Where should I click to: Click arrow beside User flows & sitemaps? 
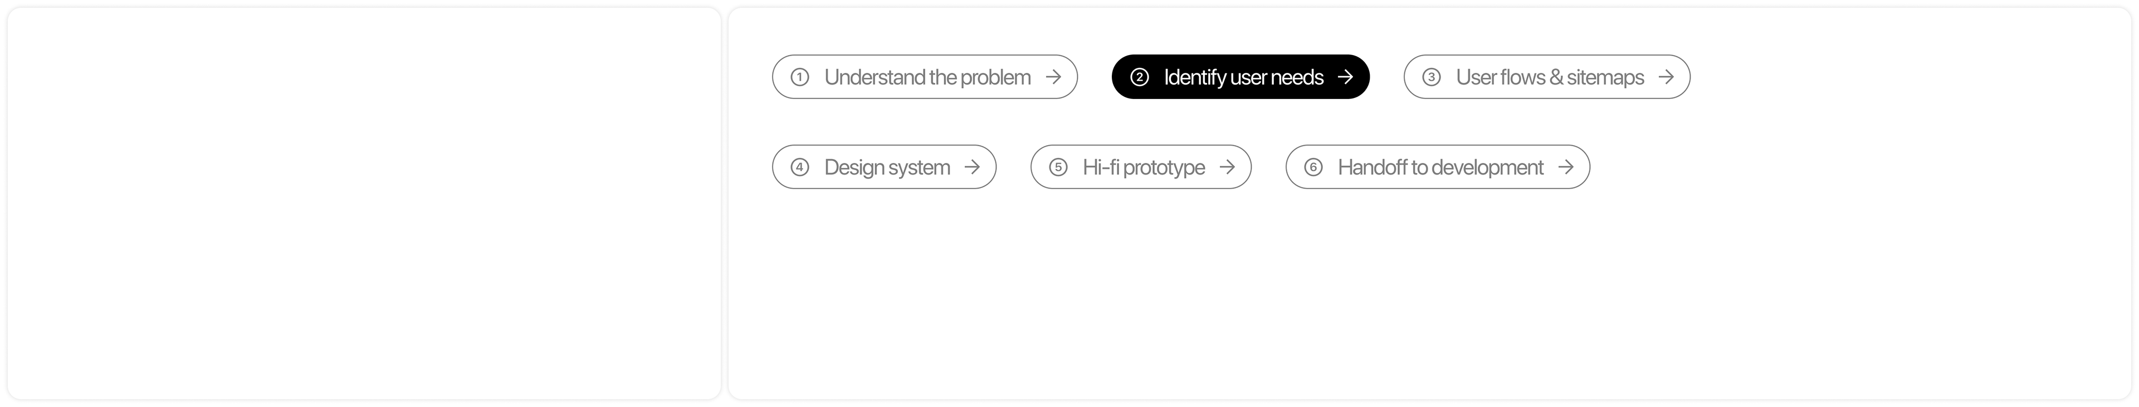tap(1666, 77)
